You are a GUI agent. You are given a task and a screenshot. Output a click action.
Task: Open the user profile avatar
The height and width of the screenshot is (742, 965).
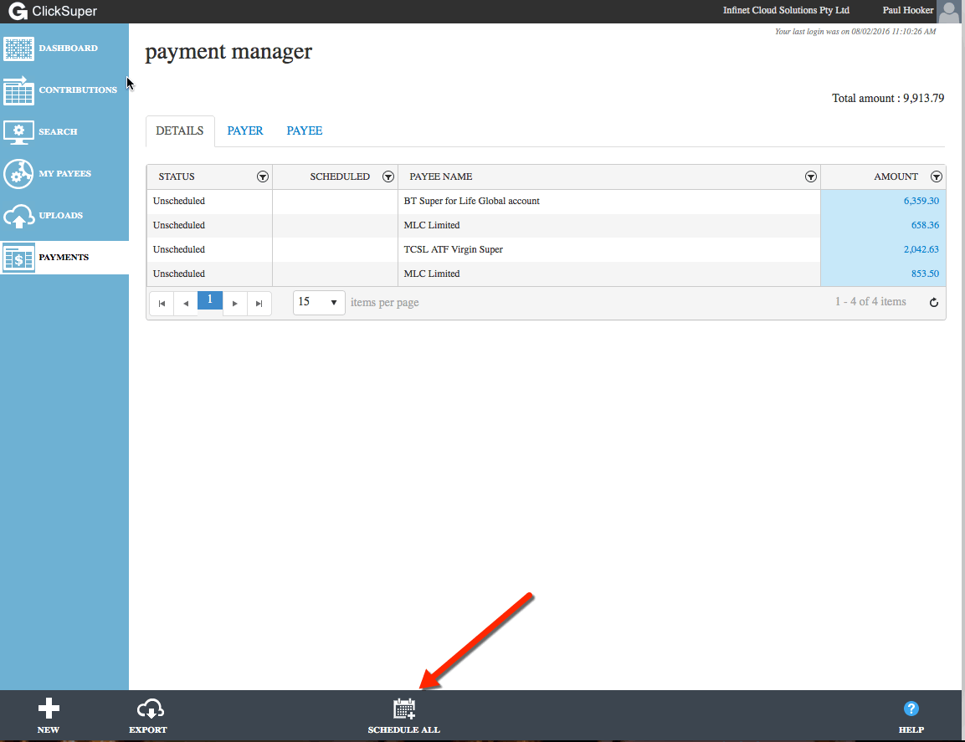click(x=948, y=11)
